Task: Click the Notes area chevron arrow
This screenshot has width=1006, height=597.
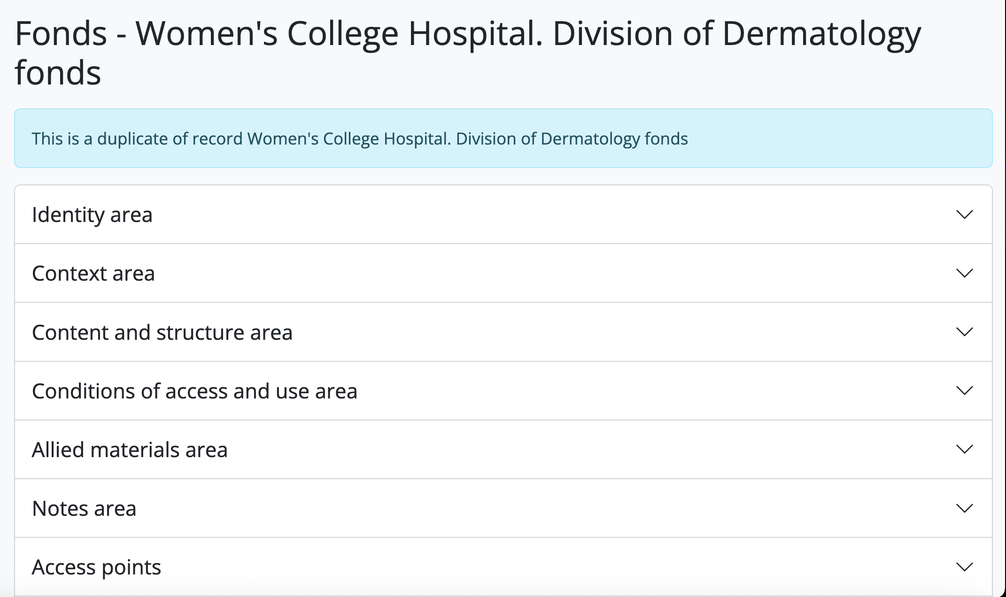Action: [964, 508]
